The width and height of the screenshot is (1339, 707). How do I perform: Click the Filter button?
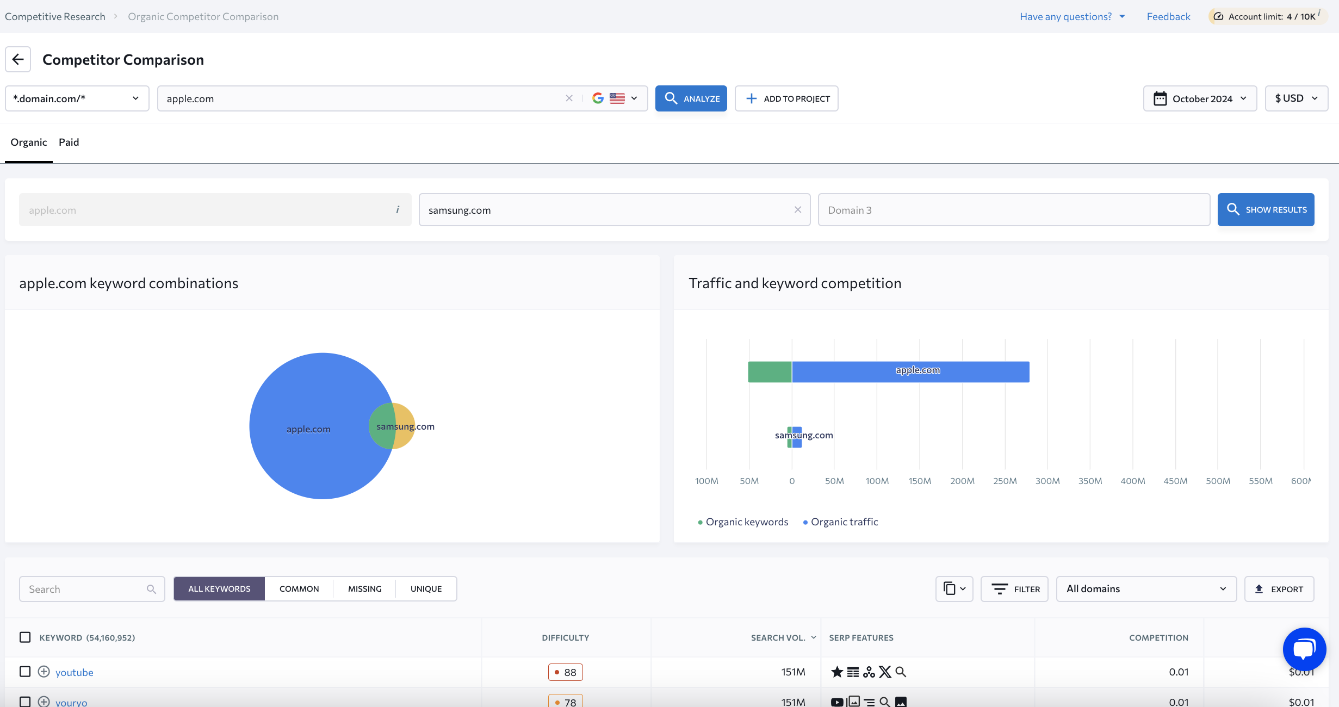[1014, 589]
